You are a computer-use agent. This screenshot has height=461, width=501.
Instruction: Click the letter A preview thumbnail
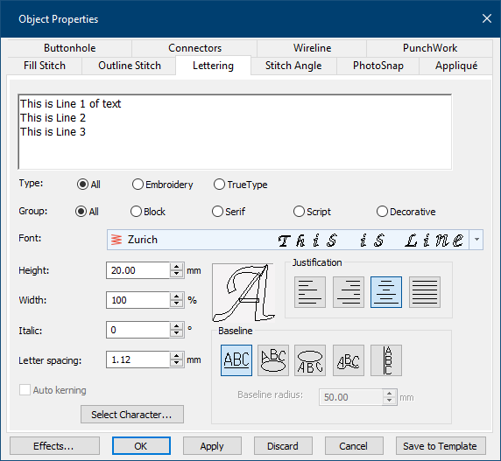[x=243, y=292]
